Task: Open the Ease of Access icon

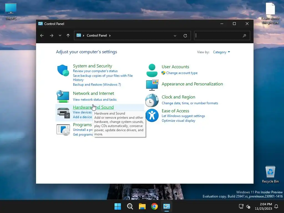Action: (152, 115)
